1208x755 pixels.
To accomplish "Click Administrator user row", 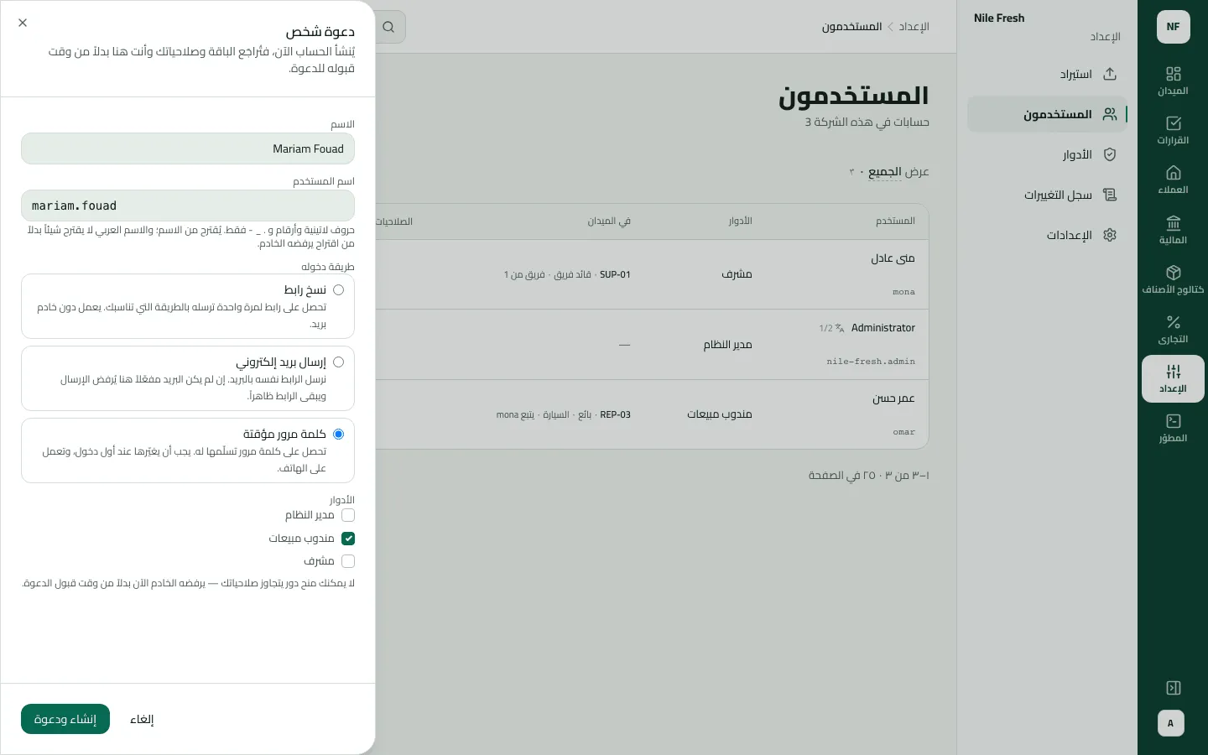I will click(653, 345).
